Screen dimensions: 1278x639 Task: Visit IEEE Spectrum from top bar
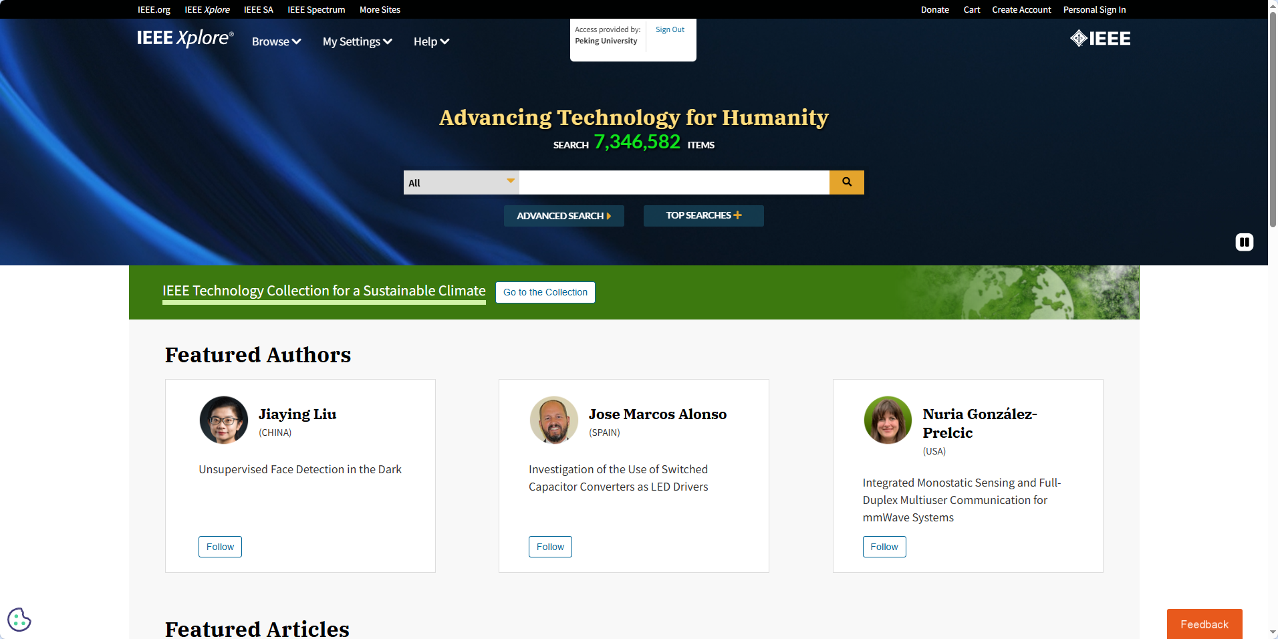pyautogui.click(x=316, y=9)
